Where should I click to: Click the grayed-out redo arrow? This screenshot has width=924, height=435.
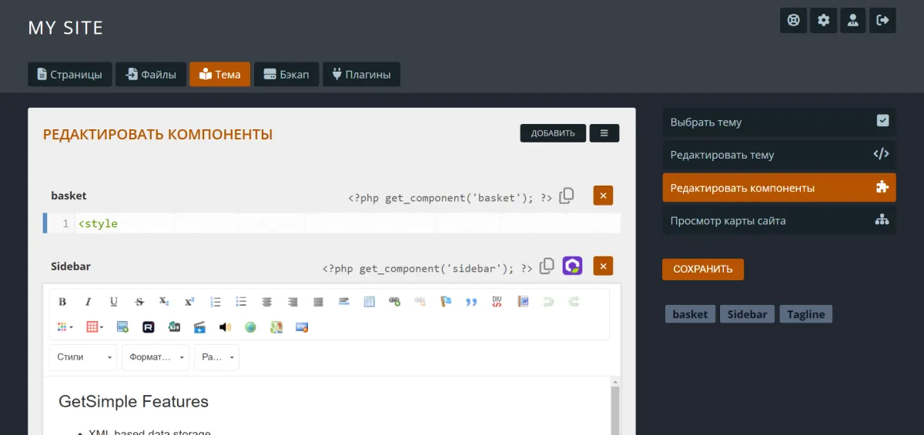pyautogui.click(x=574, y=302)
